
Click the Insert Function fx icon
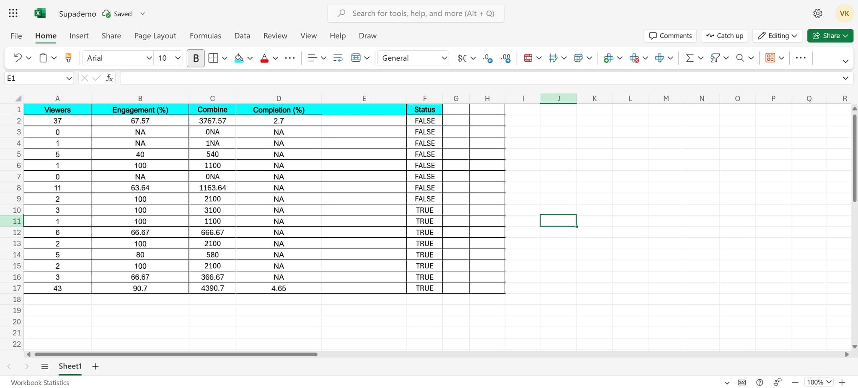(109, 78)
